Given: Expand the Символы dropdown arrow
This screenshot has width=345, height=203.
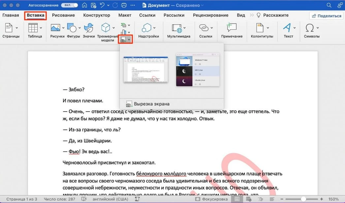Looking at the screenshot, I should 318,28.
